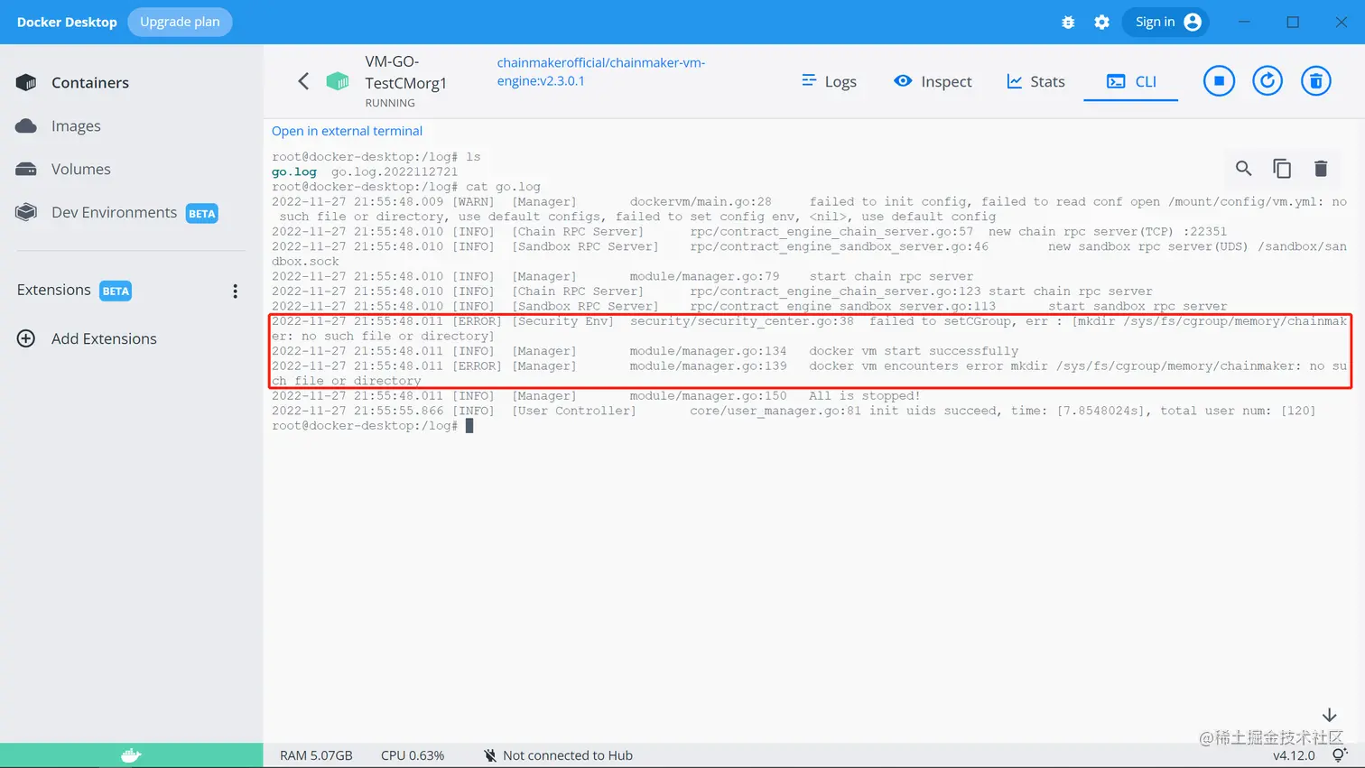1365x768 pixels.
Task: Click the Add Extensions plus icon
Action: point(26,338)
